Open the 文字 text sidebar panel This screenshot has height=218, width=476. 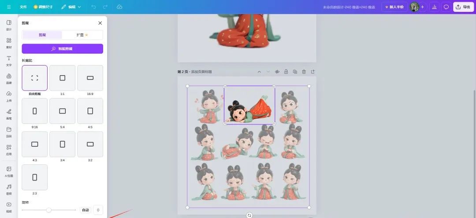pos(9,61)
